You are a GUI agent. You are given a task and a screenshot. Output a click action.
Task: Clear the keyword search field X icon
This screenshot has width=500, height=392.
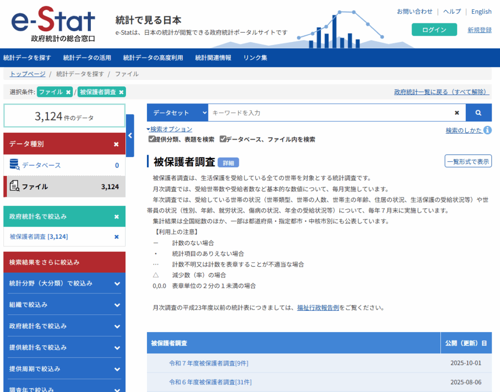click(457, 113)
